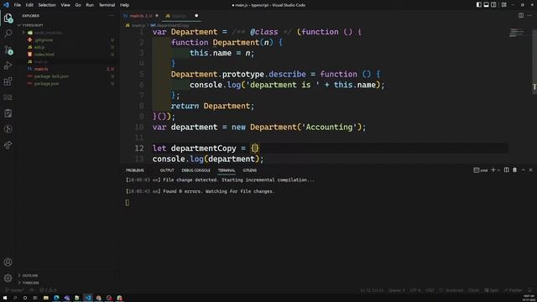Open the launch profile dropdown next to plus
The width and height of the screenshot is (537, 302).
click(498, 170)
